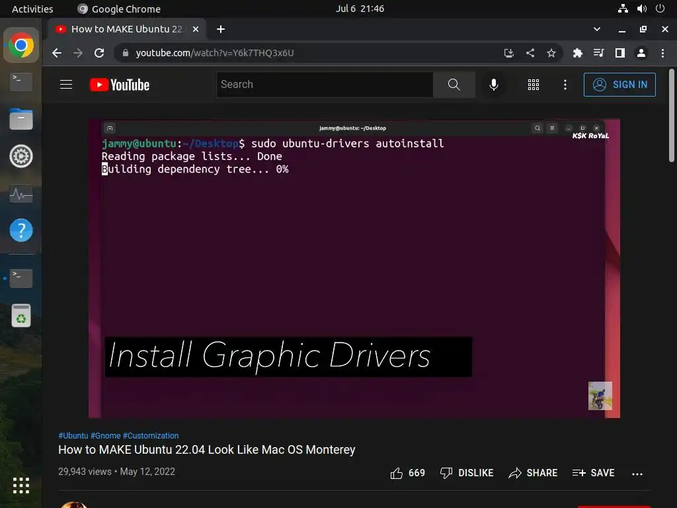The image size is (677, 508).
Task: Open Google Chrome app menu in top bar
Action: click(119, 9)
